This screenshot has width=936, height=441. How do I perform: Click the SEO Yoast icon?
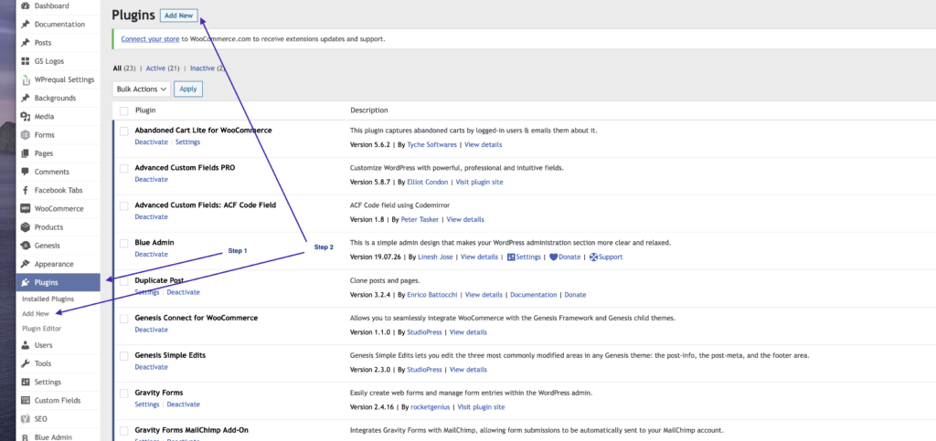[25, 419]
